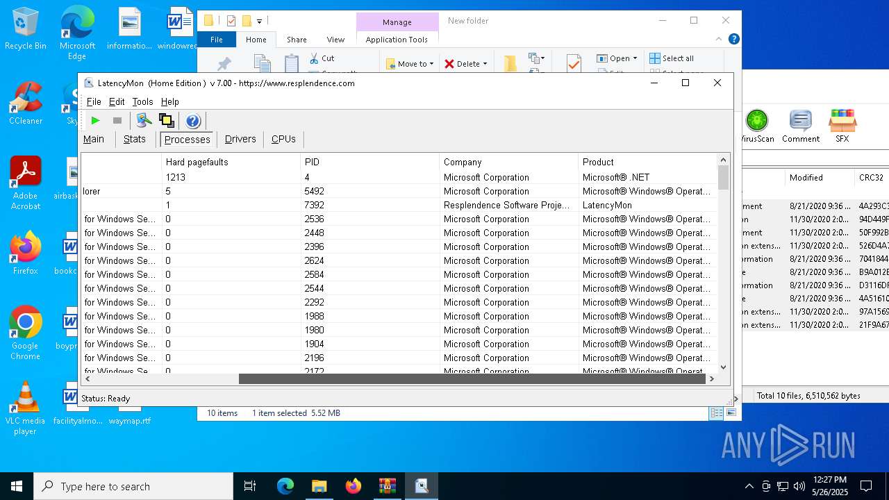The width and height of the screenshot is (889, 500).
Task: Click the Comment icon in WinRAR
Action: pyautogui.click(x=801, y=126)
